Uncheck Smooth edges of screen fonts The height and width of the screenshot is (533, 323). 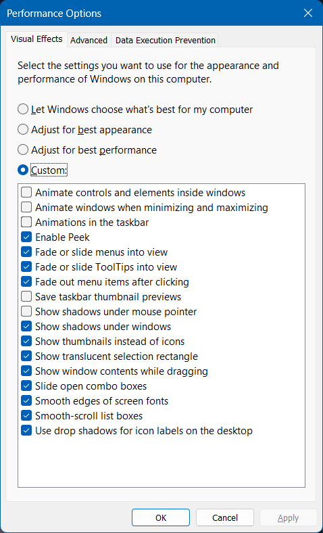pos(26,401)
